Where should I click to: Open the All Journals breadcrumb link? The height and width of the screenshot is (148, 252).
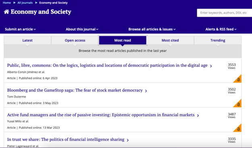(x=25, y=3)
